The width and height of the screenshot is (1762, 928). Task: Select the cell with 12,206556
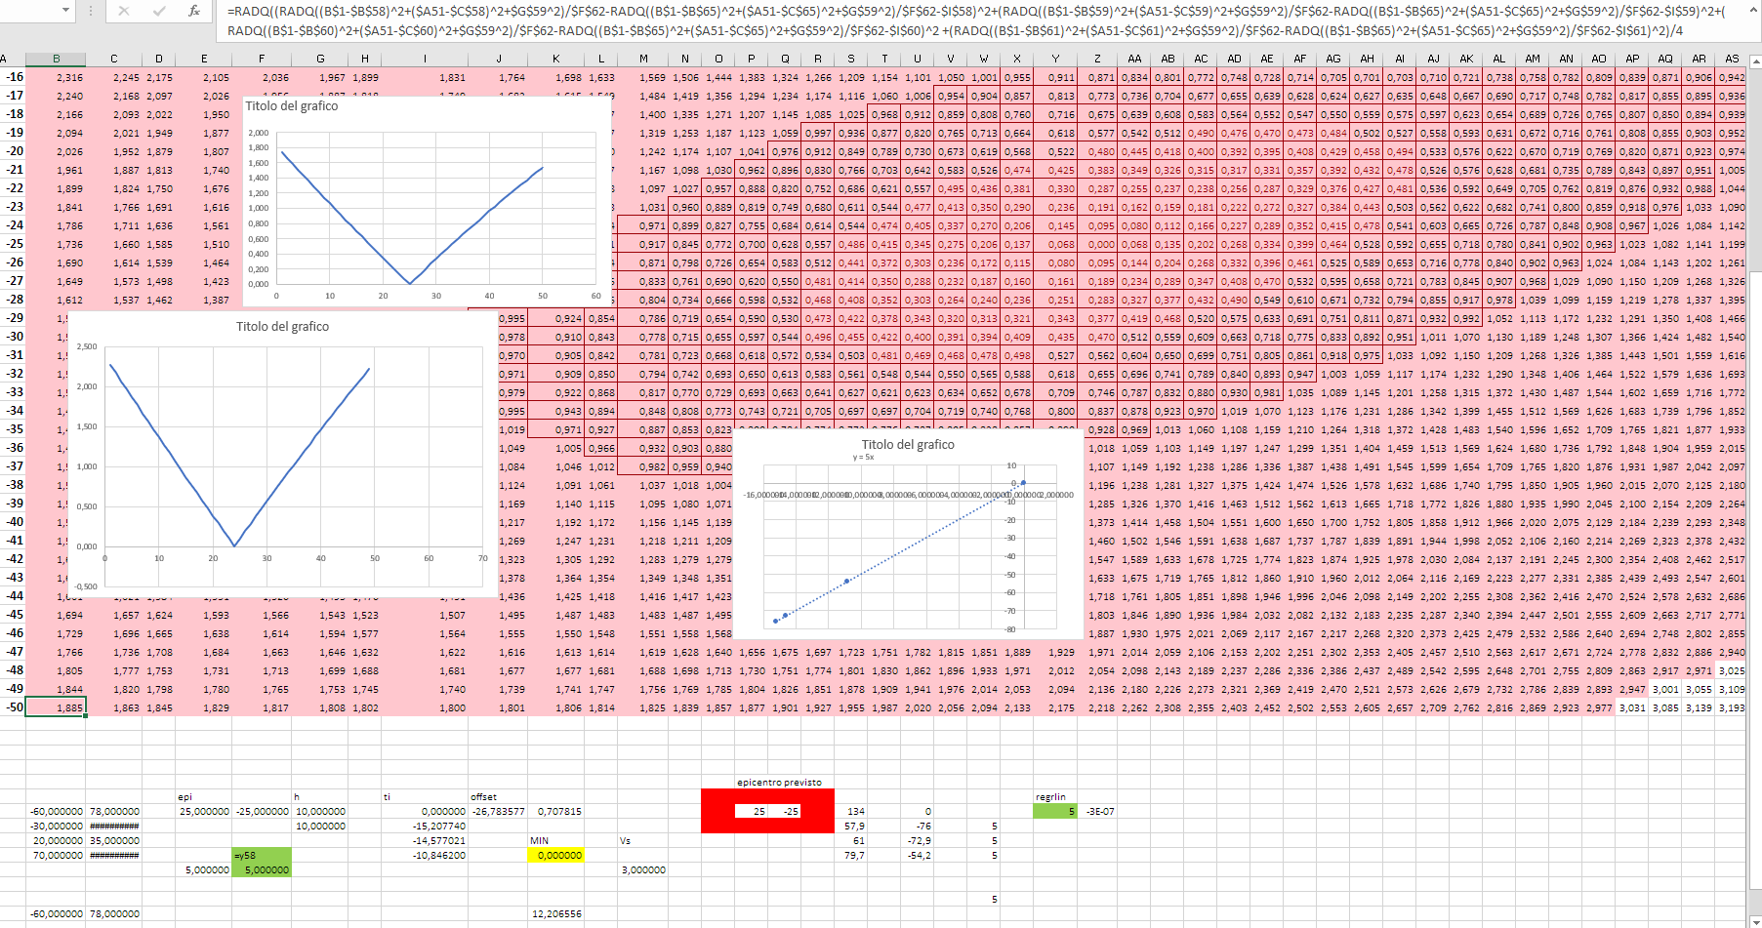[x=556, y=913]
